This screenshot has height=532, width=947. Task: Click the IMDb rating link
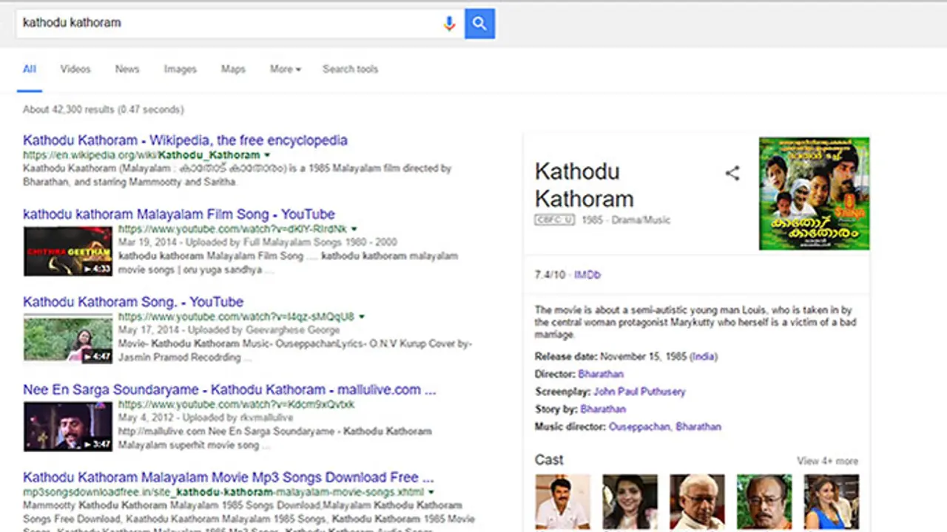click(587, 275)
